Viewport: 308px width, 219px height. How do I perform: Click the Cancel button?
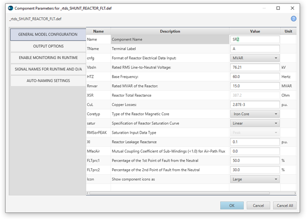pos(258,205)
